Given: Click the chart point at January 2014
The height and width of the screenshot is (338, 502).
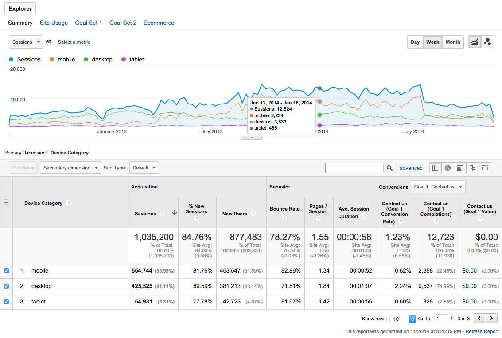Looking at the screenshot, I should pos(319,88).
